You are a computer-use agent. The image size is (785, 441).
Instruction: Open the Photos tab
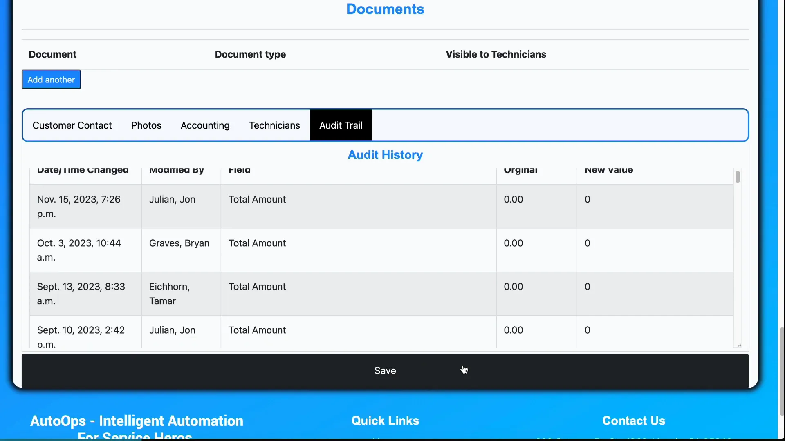tap(146, 125)
